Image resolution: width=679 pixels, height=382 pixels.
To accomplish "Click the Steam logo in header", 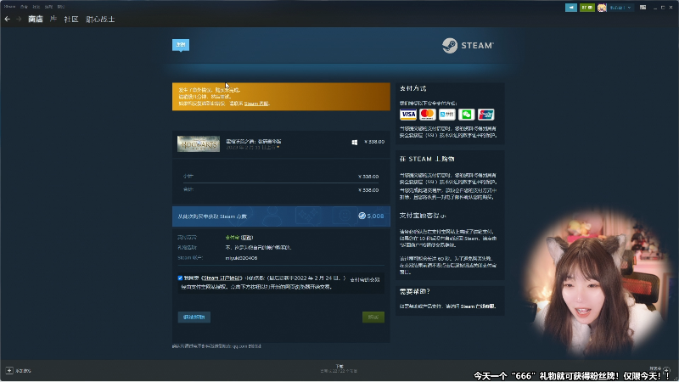I will (x=468, y=45).
